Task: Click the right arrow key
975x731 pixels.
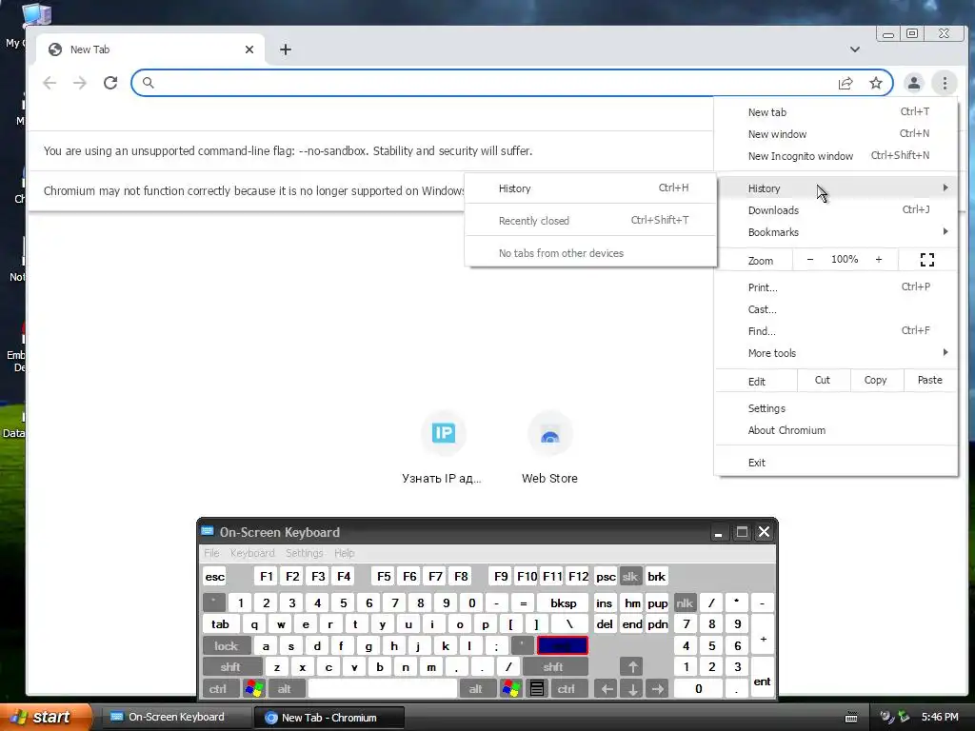Action: (657, 689)
